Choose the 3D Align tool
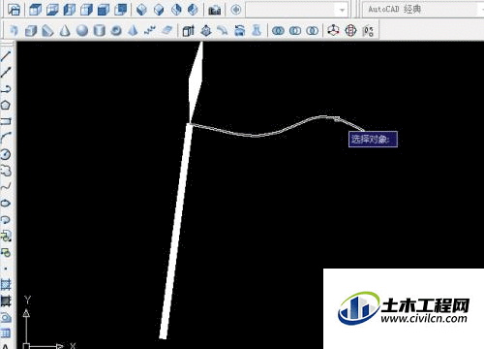Viewport: 484px width, 349px height. tap(368, 31)
